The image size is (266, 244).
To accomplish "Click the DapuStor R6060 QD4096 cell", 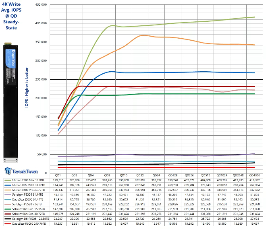I will click(x=254, y=223).
